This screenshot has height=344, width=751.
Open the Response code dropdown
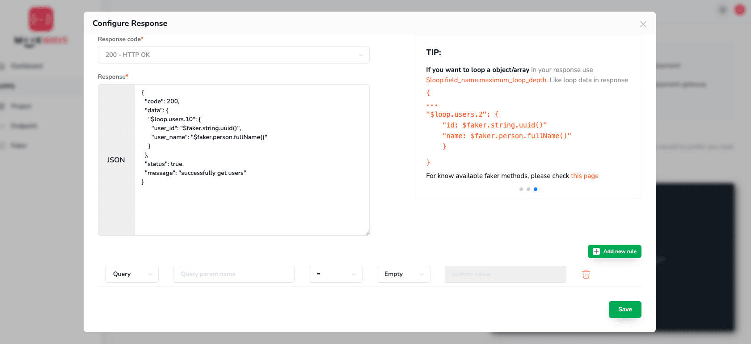point(234,55)
